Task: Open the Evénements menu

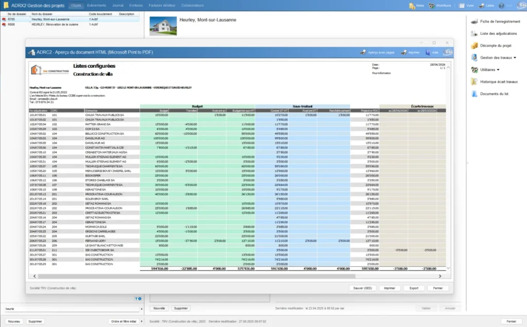Action: (x=96, y=5)
